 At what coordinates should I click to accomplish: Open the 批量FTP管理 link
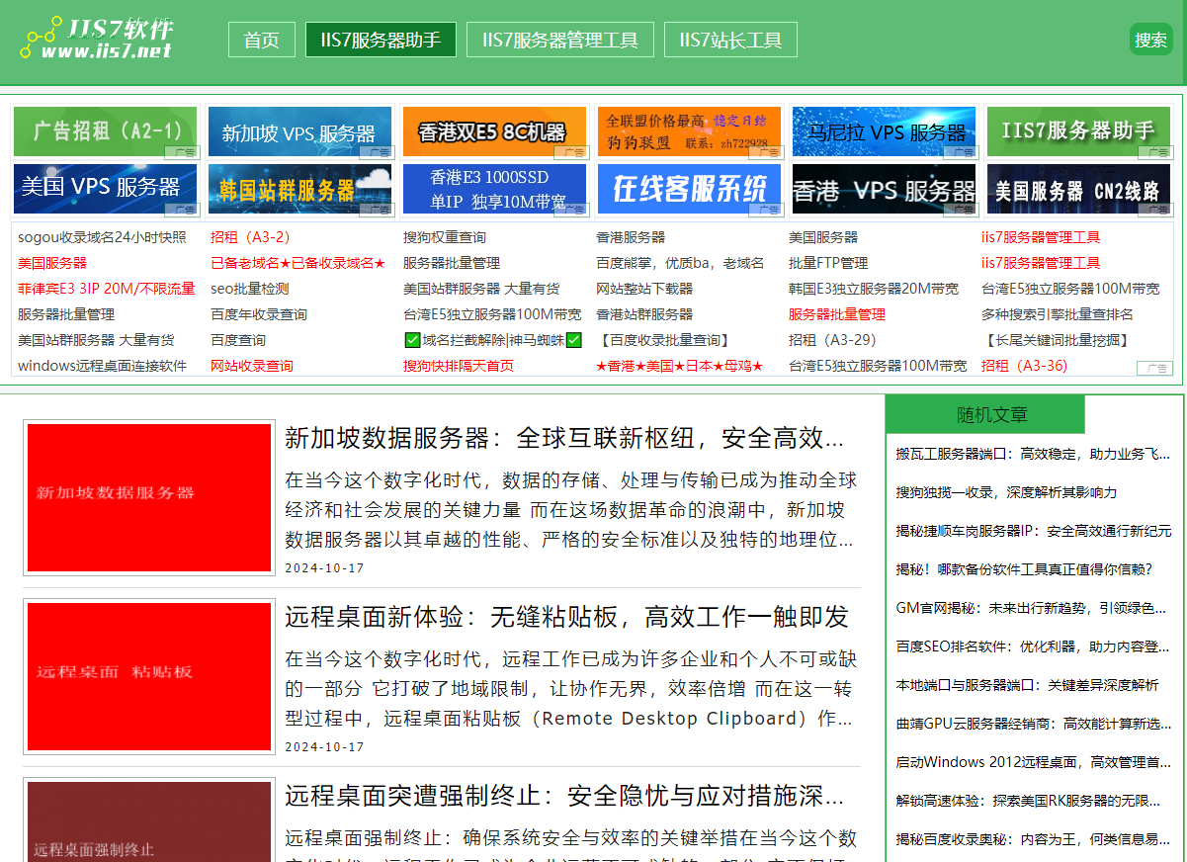click(828, 263)
